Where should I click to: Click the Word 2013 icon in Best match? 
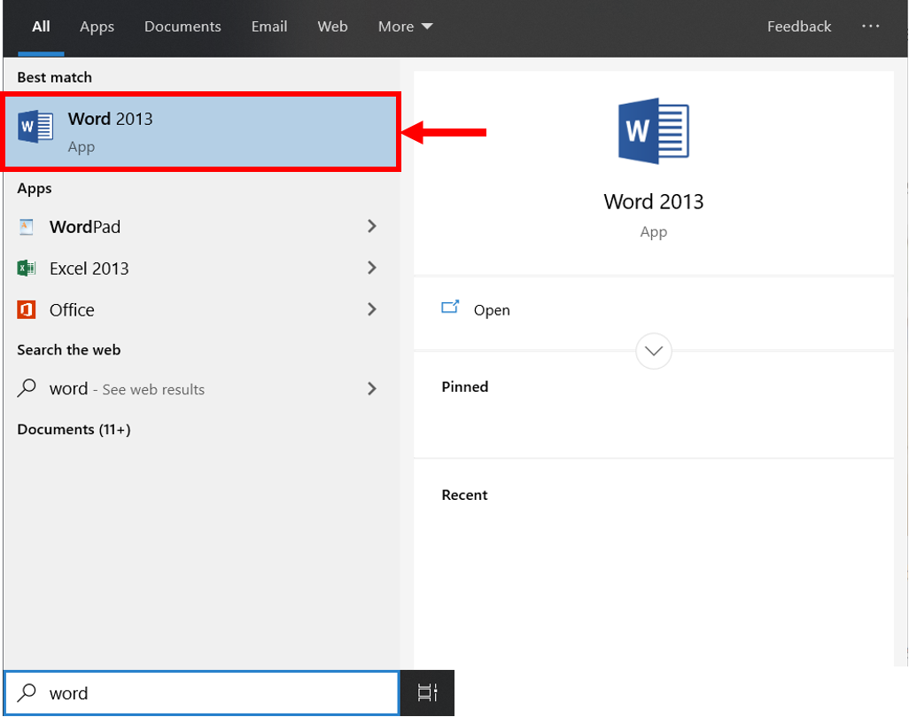35,127
